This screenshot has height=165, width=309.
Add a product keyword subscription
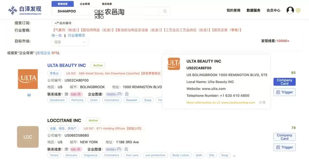pyautogui.click(x=63, y=23)
